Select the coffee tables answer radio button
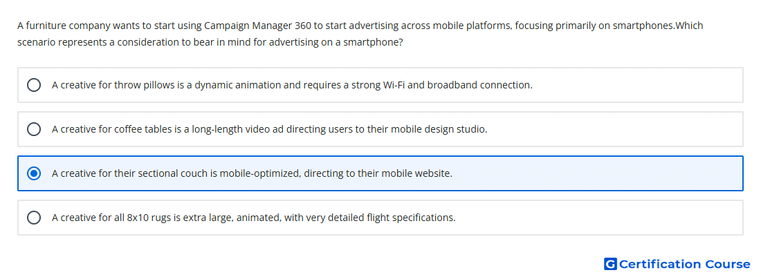 pyautogui.click(x=34, y=129)
